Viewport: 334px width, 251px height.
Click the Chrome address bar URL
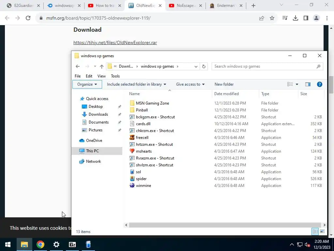coord(98,18)
